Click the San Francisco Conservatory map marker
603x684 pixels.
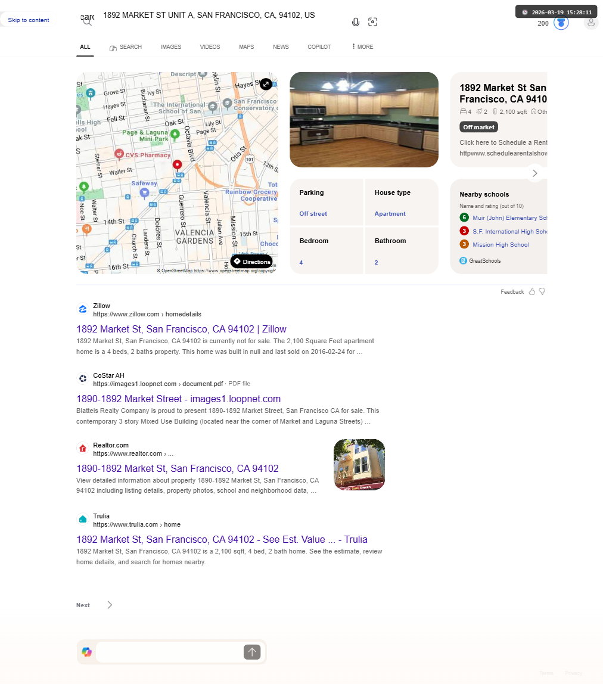(x=228, y=104)
